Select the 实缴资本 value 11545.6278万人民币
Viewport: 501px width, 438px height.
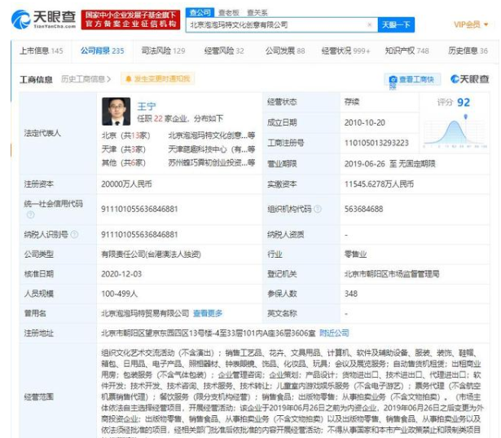(x=379, y=184)
